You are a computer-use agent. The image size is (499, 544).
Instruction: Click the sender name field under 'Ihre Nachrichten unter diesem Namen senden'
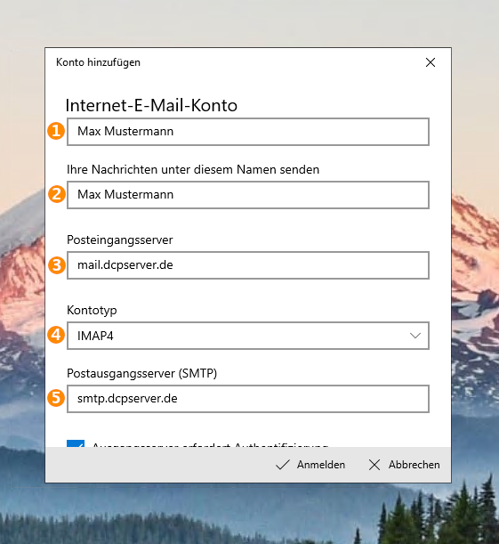click(248, 195)
